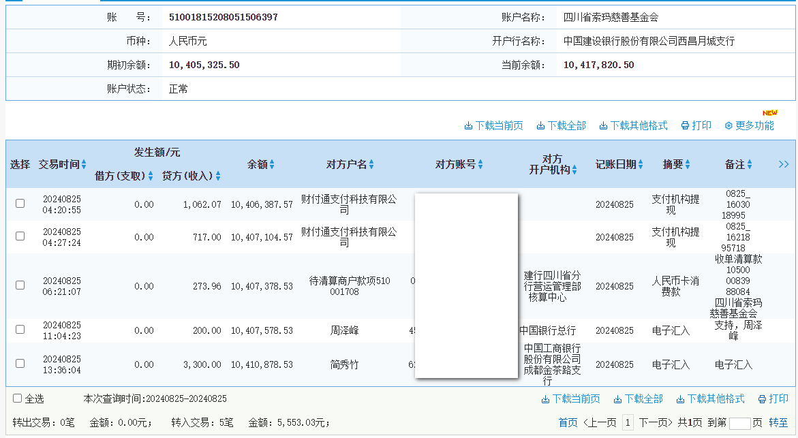Click the bottom 打印 printer icon
This screenshot has height=438, width=798.
[763, 398]
